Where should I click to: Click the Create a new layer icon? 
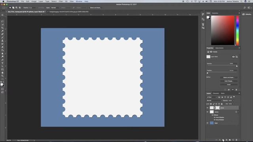tap(233, 140)
